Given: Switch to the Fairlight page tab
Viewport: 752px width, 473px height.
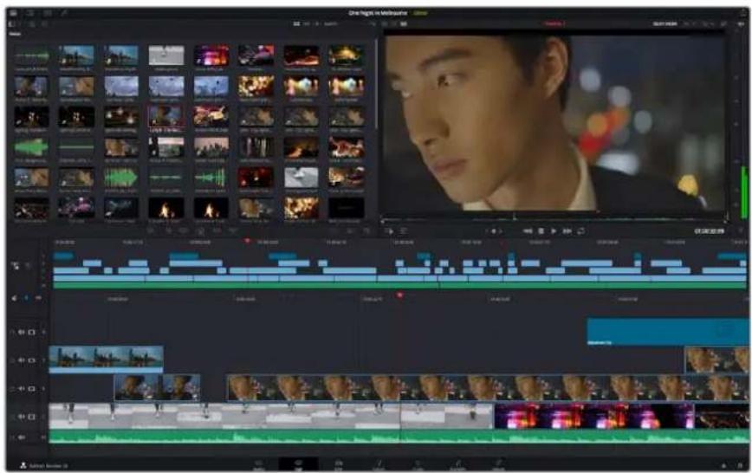Looking at the screenshot, I should [x=458, y=464].
